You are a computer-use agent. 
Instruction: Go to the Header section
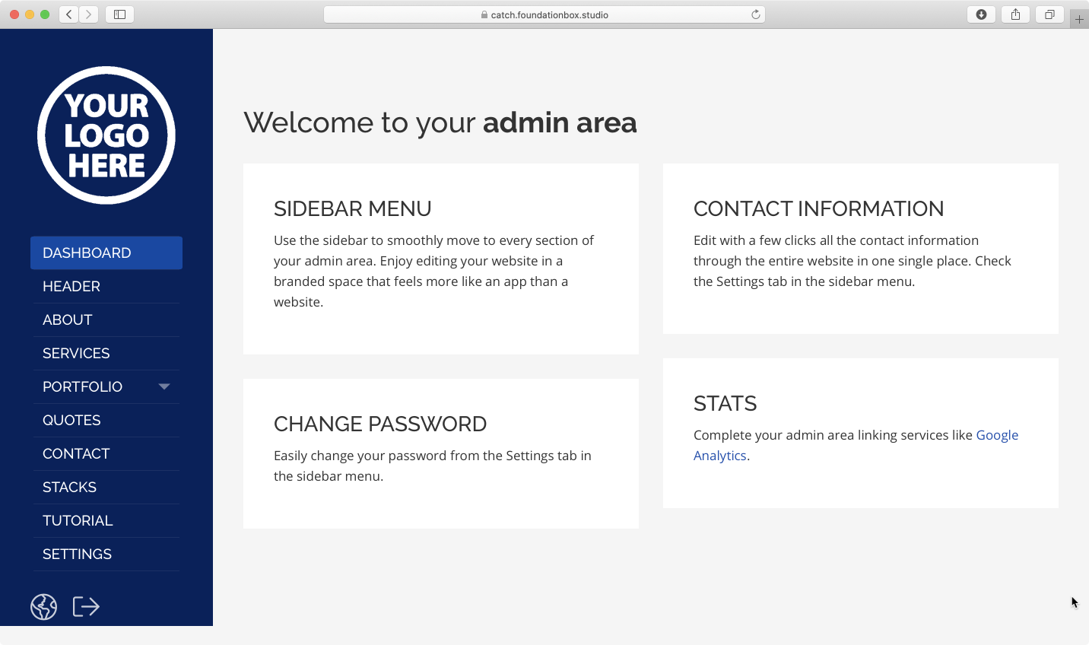pyautogui.click(x=71, y=286)
